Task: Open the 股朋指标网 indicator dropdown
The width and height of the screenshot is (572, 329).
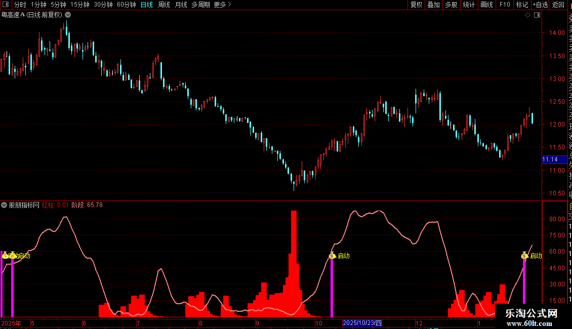Action: click(4, 205)
